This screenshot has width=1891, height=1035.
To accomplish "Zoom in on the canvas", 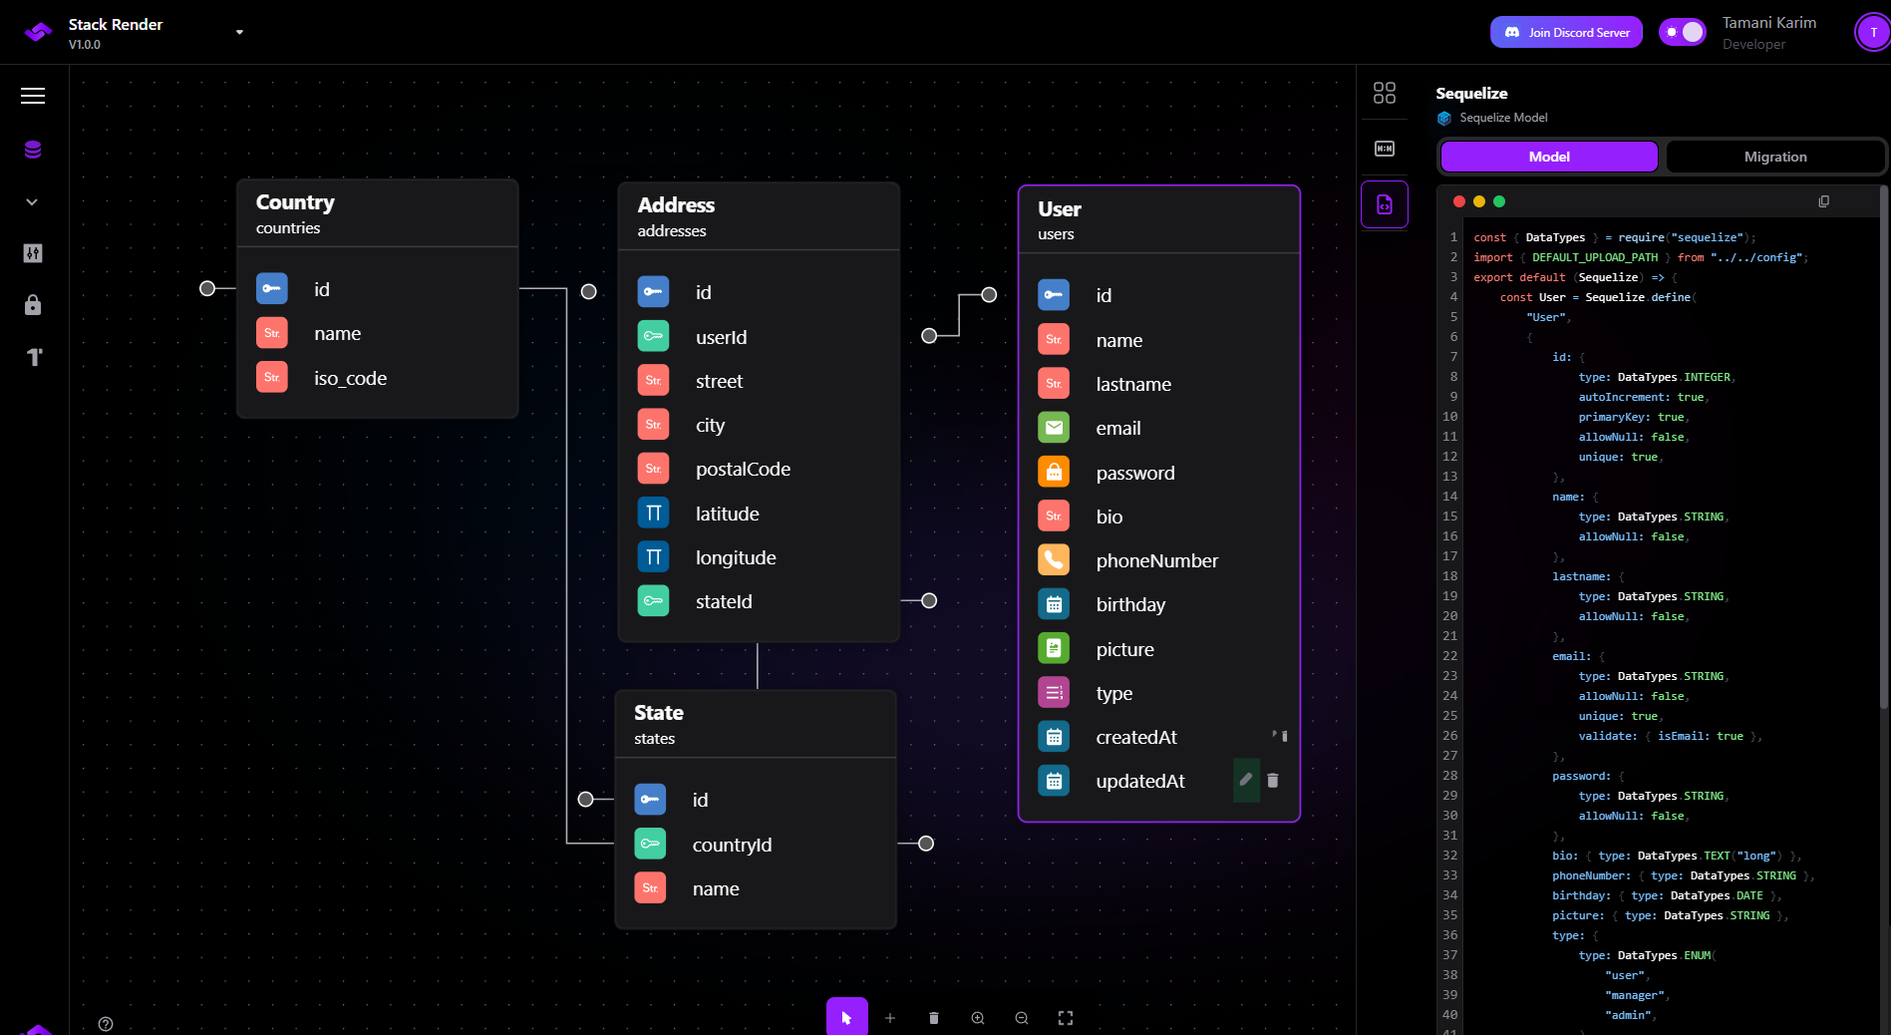I will pyautogui.click(x=978, y=1018).
